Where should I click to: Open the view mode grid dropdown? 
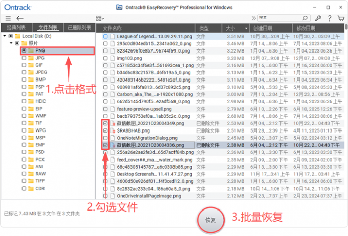coord(100,18)
